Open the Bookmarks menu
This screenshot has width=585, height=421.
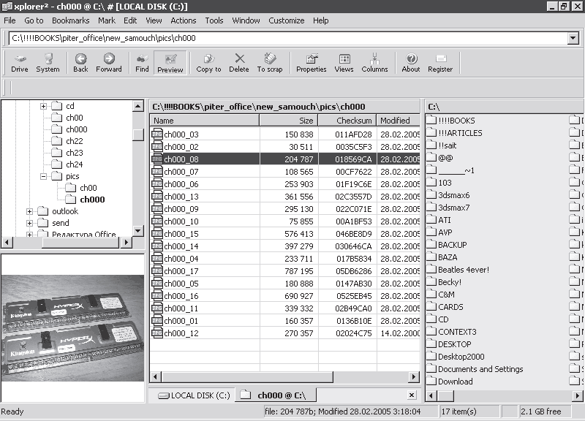pos(70,20)
